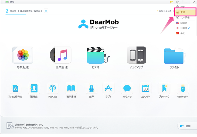Click the iOS: 11.1.2 version text
The height and width of the screenshot is (137, 197).
point(165,11)
